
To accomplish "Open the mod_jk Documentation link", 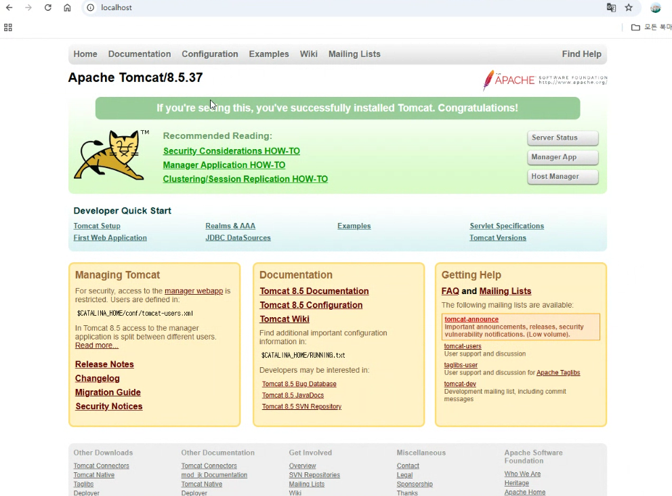I will [x=214, y=475].
